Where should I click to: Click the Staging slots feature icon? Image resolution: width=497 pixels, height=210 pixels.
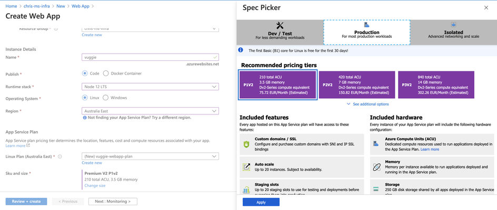[246, 190]
